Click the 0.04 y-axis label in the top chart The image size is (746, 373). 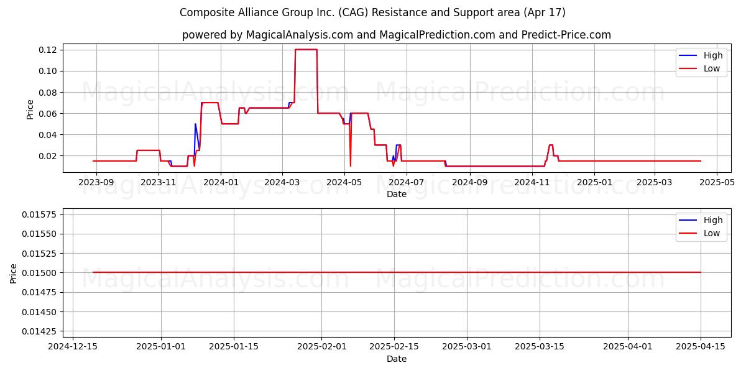pyautogui.click(x=48, y=134)
